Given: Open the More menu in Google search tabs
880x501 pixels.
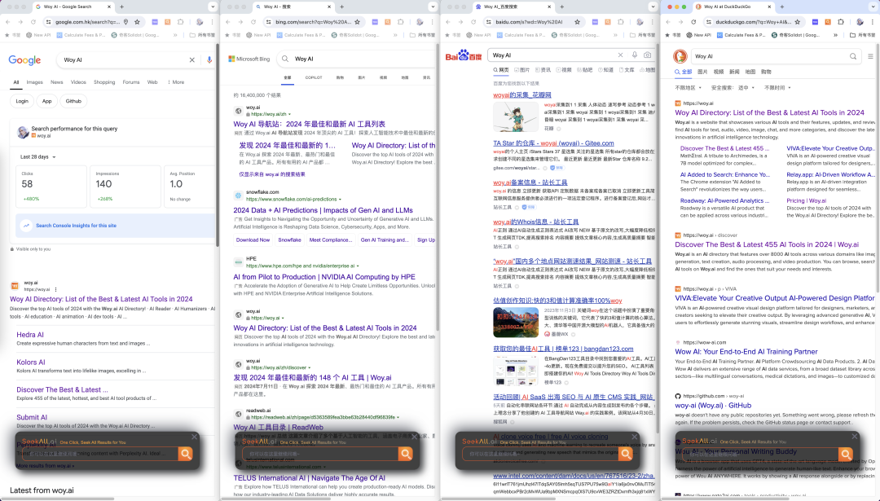Looking at the screenshot, I should click(176, 82).
